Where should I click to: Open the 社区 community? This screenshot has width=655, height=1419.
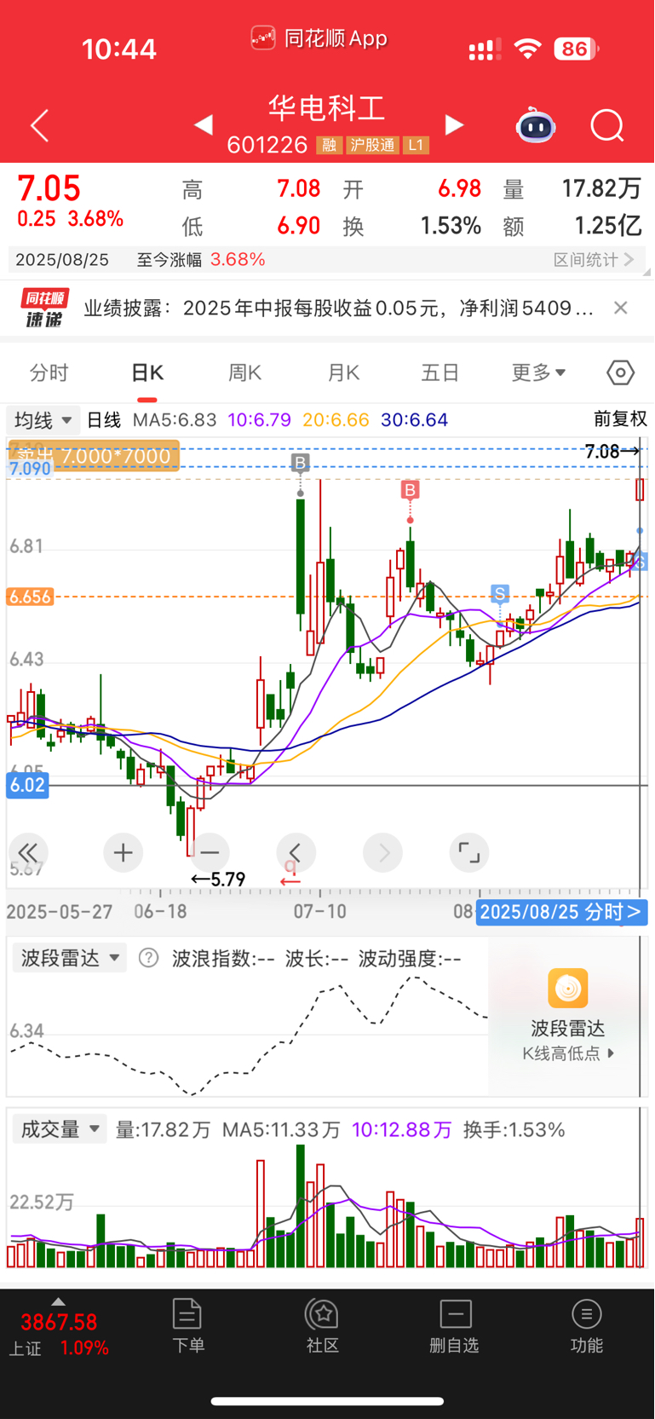tap(323, 1326)
